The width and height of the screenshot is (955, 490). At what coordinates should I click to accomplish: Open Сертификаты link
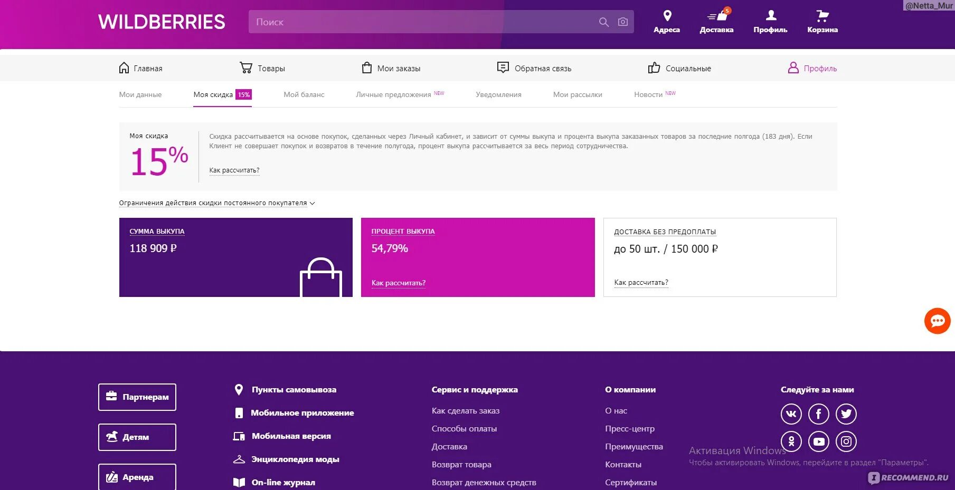click(631, 483)
